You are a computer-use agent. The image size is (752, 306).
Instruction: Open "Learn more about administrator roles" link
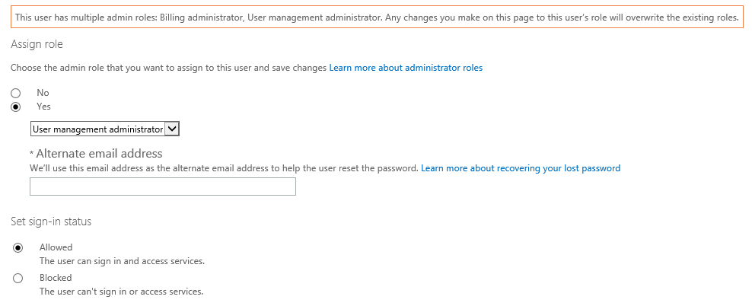pos(406,68)
